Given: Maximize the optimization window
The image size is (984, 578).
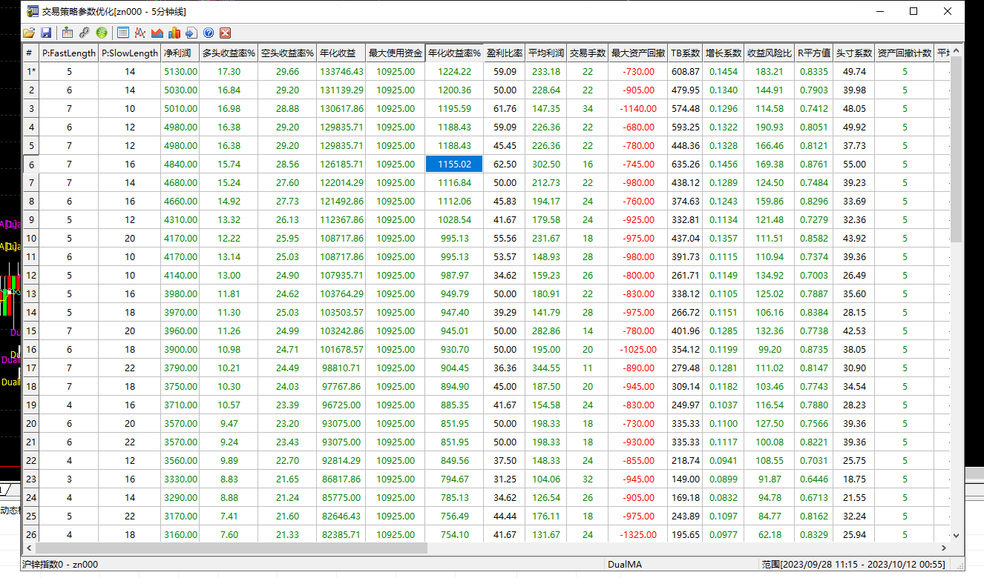Looking at the screenshot, I should [x=914, y=11].
